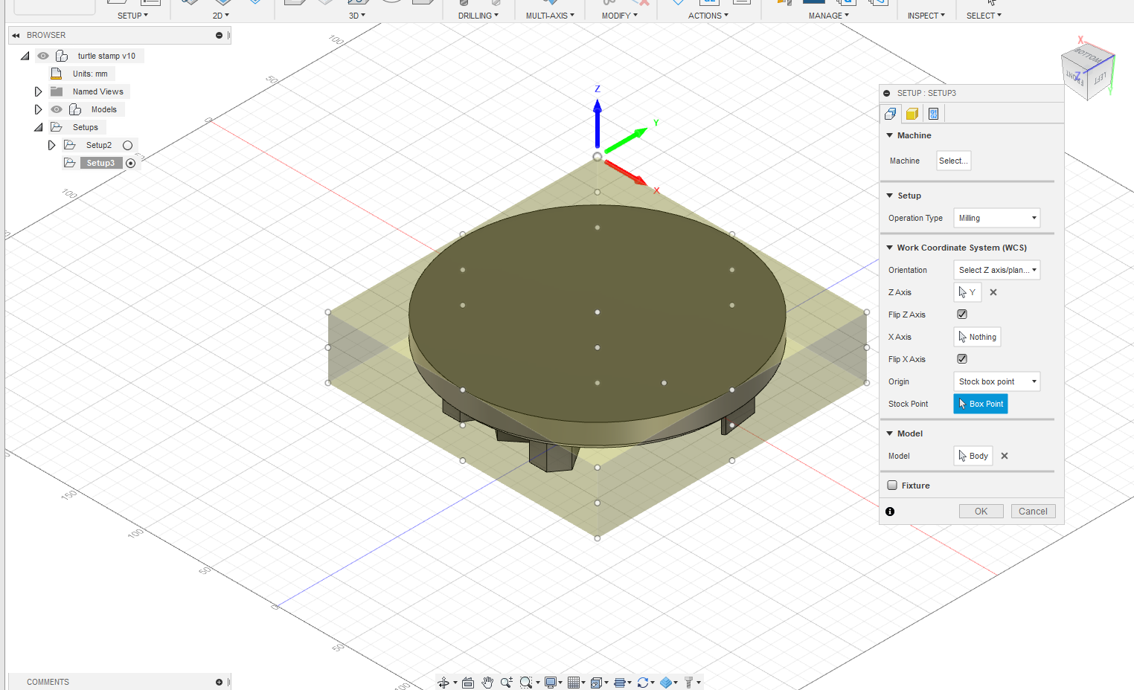Switch to the Setup tab icon in dialog

[890, 114]
